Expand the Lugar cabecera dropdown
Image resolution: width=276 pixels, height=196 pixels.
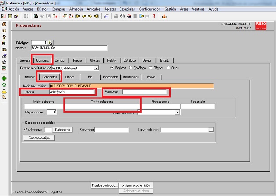pos(177,112)
